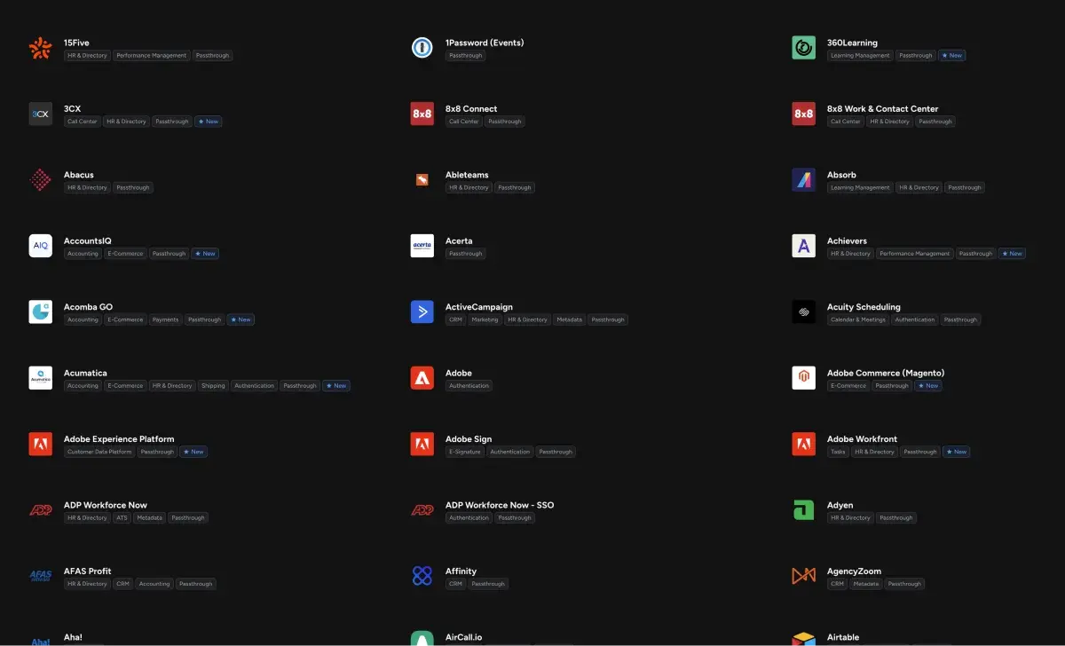Click the AgencyZoom logo icon
This screenshot has height=646, width=1065.
pyautogui.click(x=804, y=576)
